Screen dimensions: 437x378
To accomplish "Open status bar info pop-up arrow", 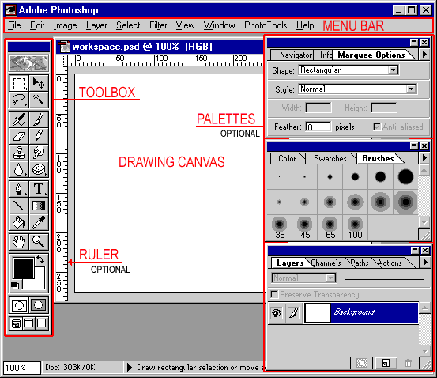I will pyautogui.click(x=129, y=367).
